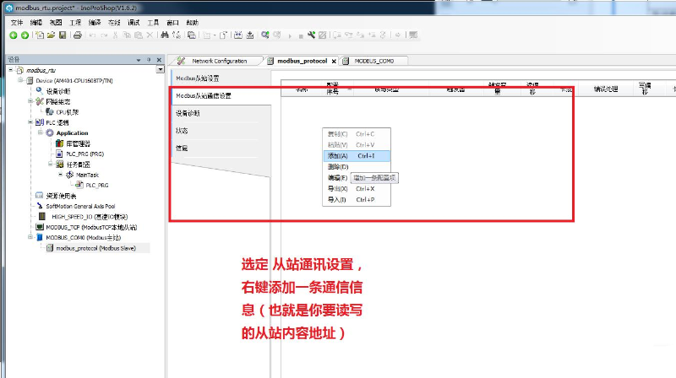
Task: Switch to the MODBUS_COM0 editor tab
Action: 373,61
